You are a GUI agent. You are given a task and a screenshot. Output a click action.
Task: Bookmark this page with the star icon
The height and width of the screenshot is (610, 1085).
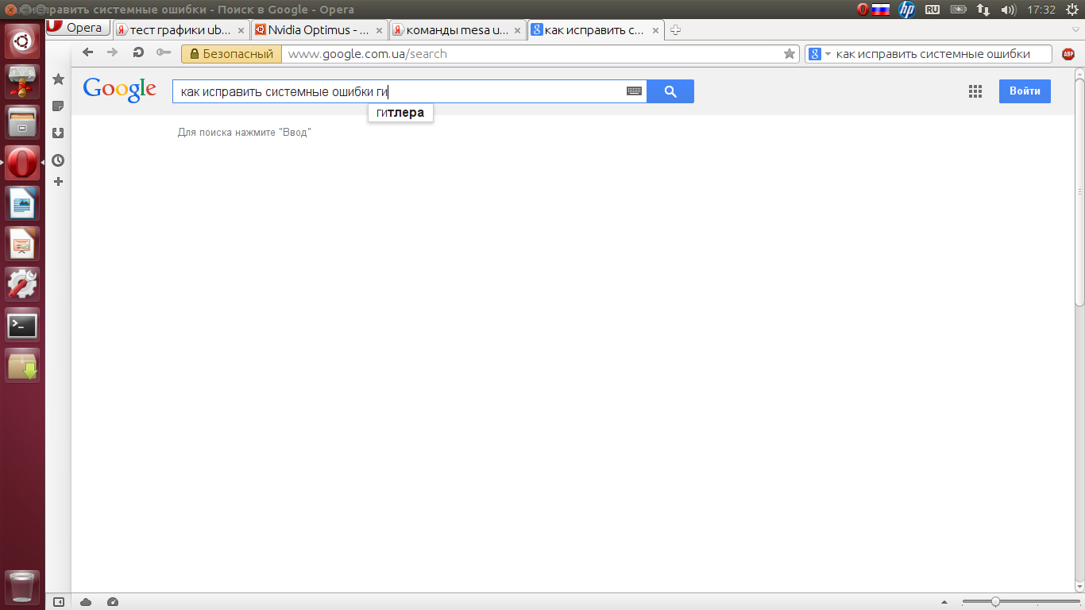[789, 54]
